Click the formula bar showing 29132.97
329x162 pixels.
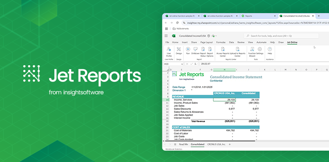(x=264, y=64)
